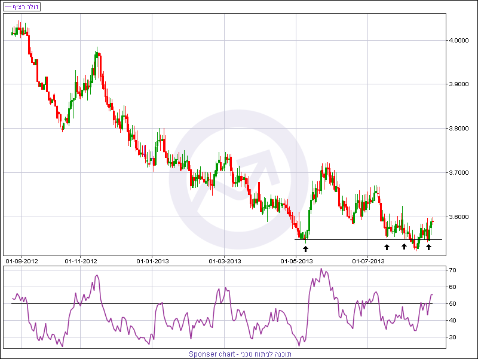Select the 01-11-2012 date label
Screen dimensions: 478x359
[x=81, y=261]
